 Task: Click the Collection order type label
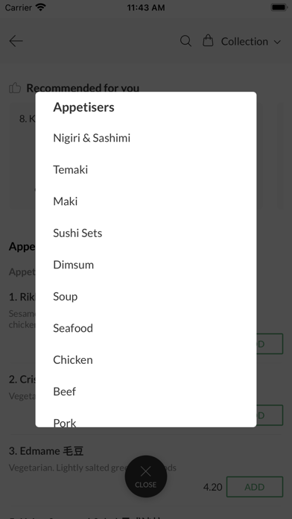click(x=244, y=42)
